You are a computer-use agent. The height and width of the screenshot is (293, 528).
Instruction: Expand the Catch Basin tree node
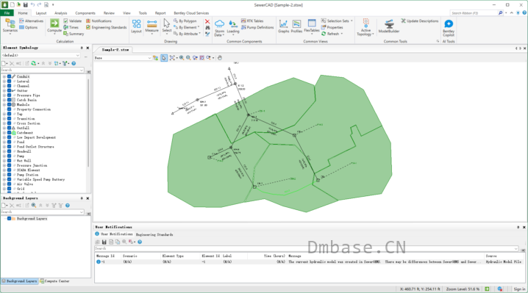[x=4, y=100]
